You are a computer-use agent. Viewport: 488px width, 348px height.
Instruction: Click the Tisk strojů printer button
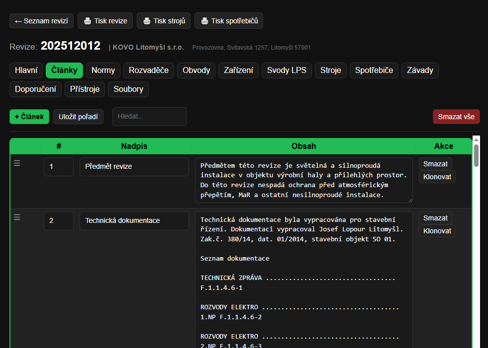(164, 21)
